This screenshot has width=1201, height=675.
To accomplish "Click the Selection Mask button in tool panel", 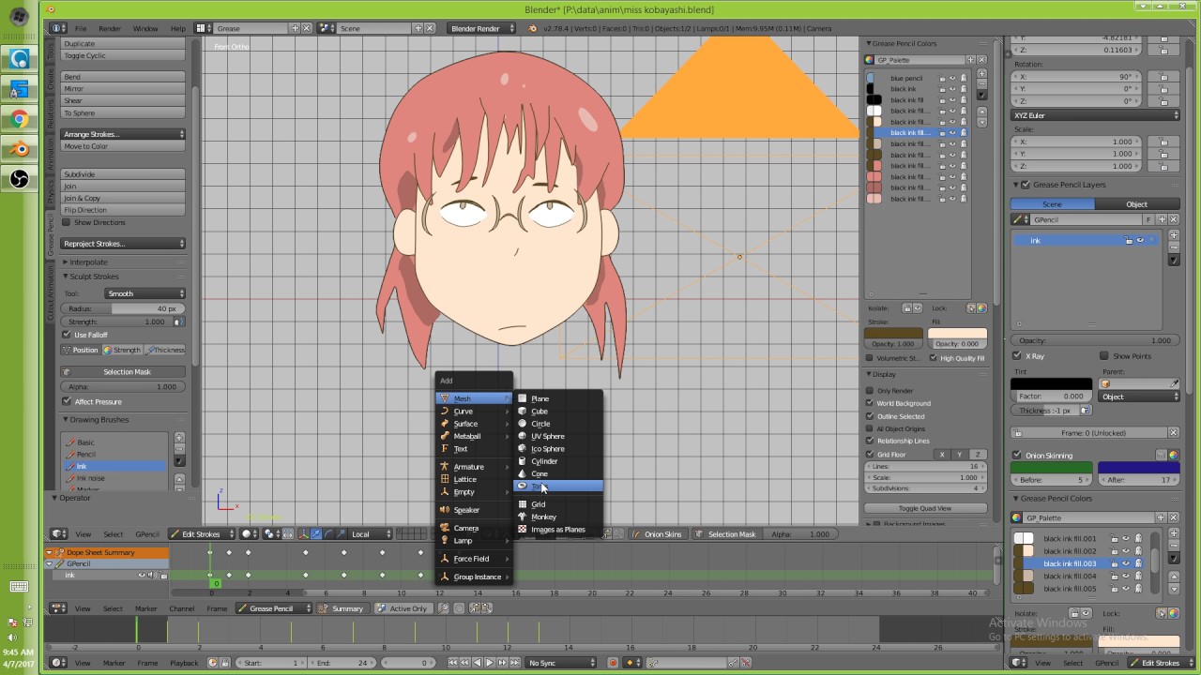I will tap(123, 372).
